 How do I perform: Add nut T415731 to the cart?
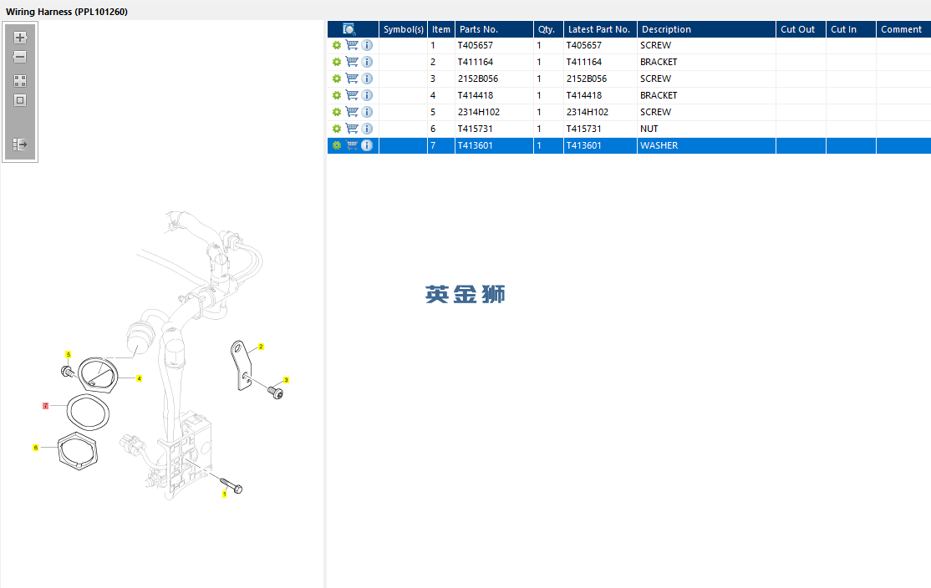point(352,128)
